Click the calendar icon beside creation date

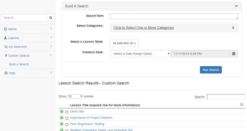(234, 54)
